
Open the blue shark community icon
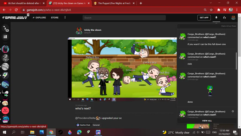[5, 84]
